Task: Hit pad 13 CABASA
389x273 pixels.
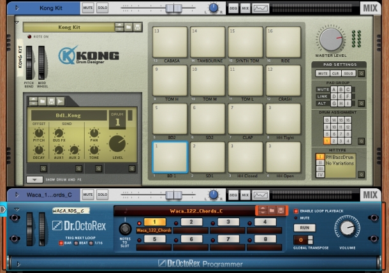Action: (170, 42)
